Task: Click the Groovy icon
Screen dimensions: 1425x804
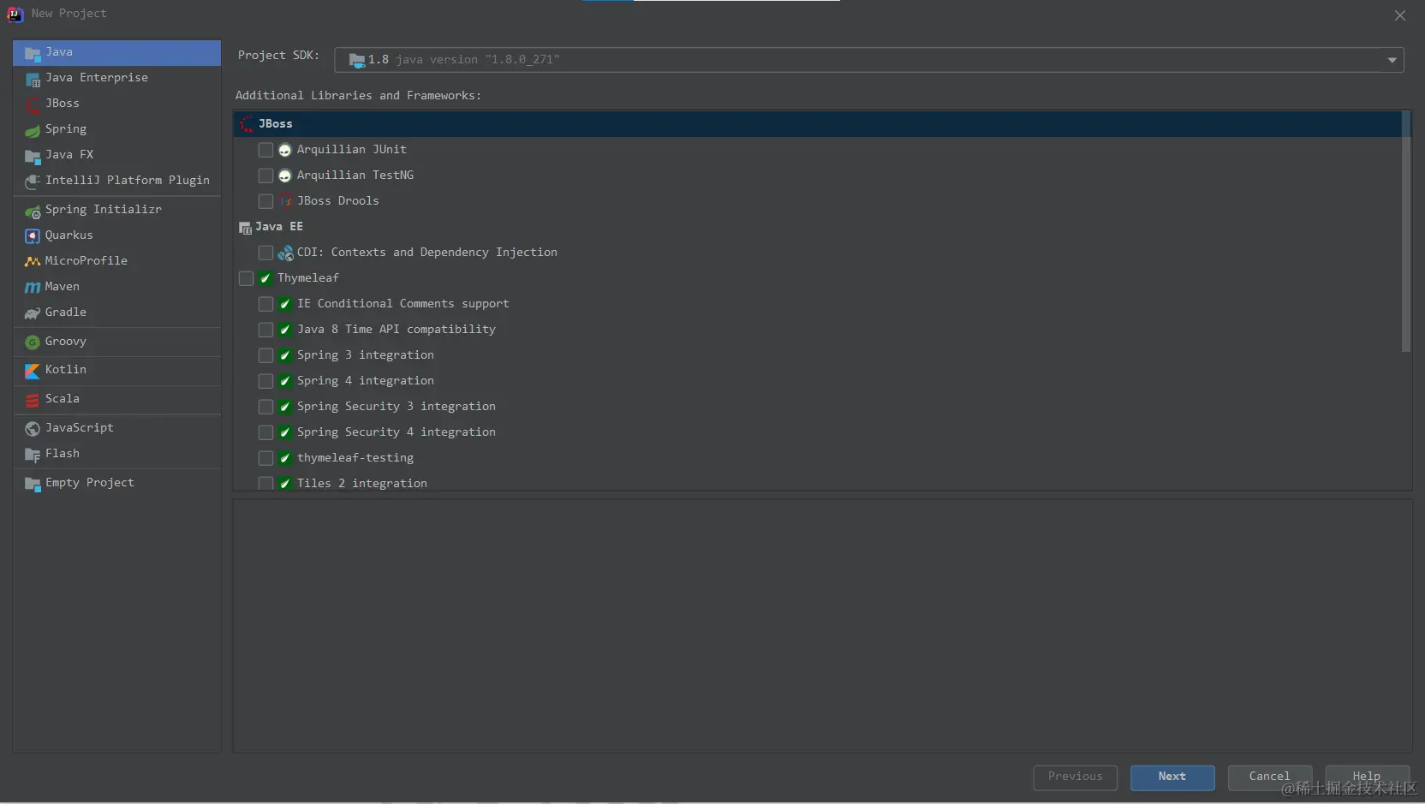Action: click(33, 342)
